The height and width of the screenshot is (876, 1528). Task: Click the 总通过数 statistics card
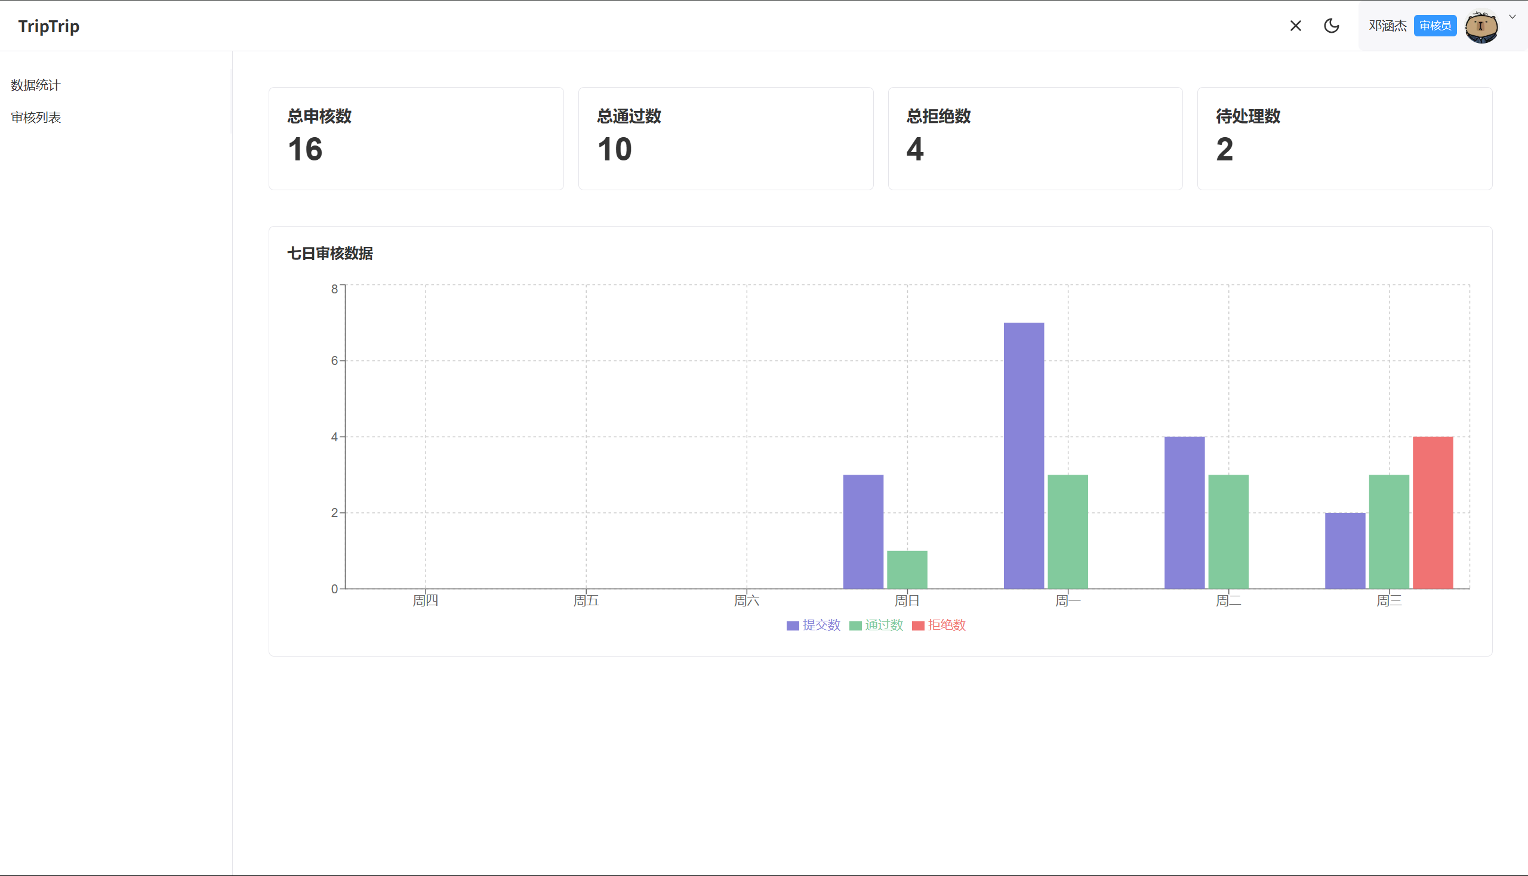tap(725, 138)
